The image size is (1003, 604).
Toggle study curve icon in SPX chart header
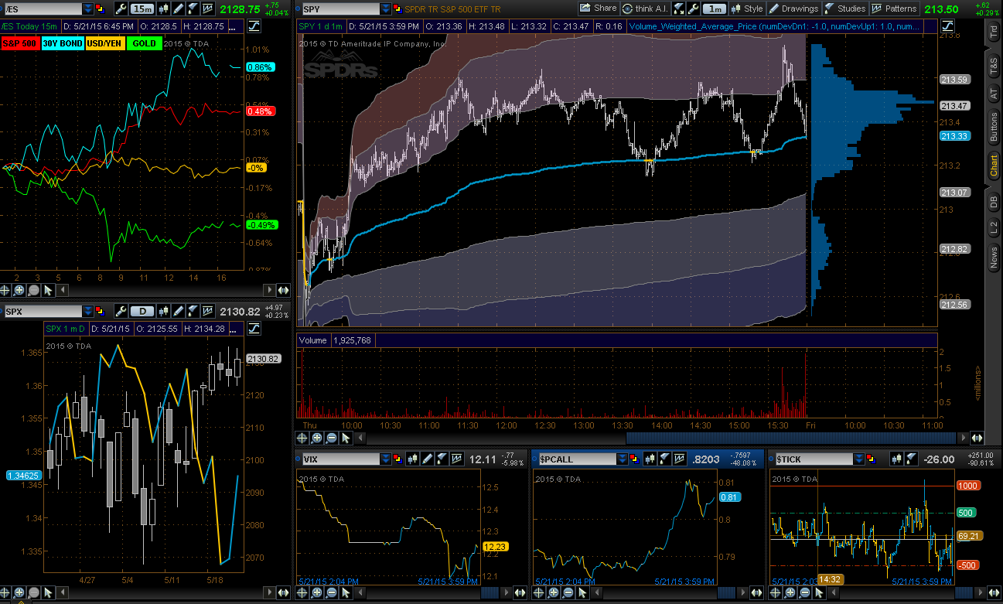[x=254, y=329]
